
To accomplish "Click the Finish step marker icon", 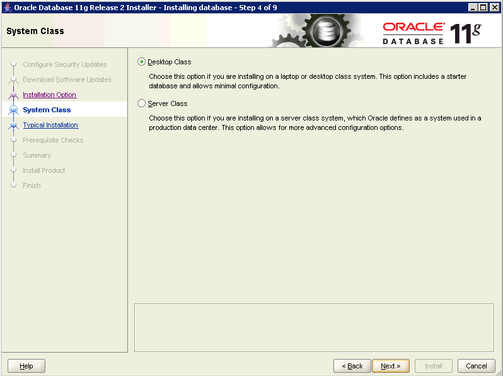I will [14, 185].
